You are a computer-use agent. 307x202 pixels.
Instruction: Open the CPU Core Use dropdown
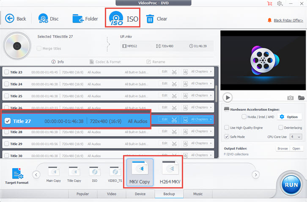tap(296, 137)
